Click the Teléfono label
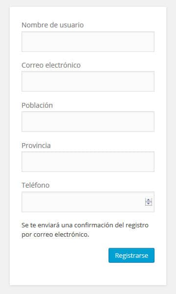Image resolution: width=176 pixels, height=294 pixels. [36, 185]
